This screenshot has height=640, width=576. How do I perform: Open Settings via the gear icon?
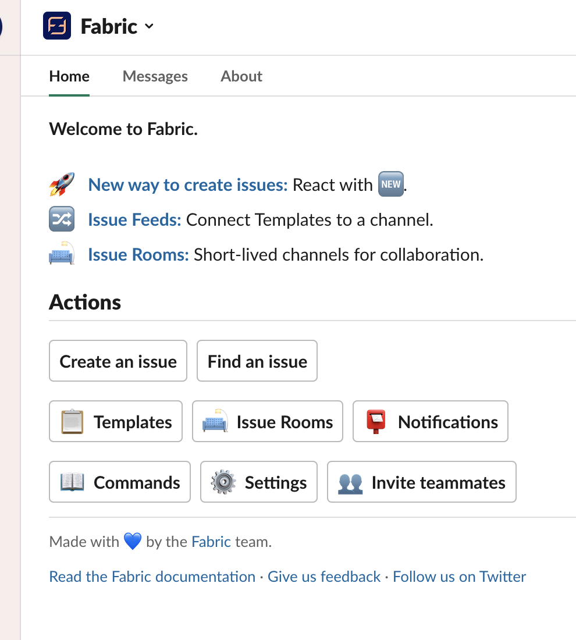click(x=258, y=482)
